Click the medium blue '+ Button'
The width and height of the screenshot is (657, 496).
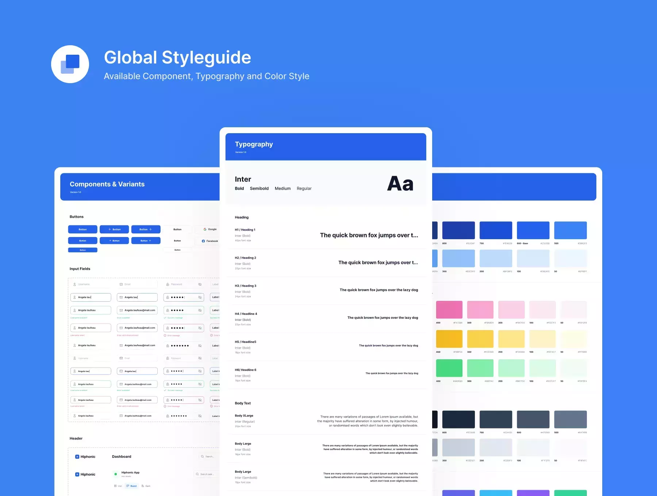pyautogui.click(x=114, y=241)
